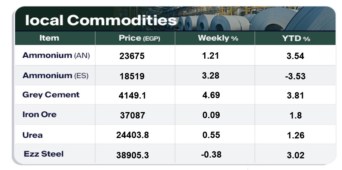Image resolution: width=342 pixels, height=170 pixels.
Task: Select the Urea row label
Action: coord(32,135)
